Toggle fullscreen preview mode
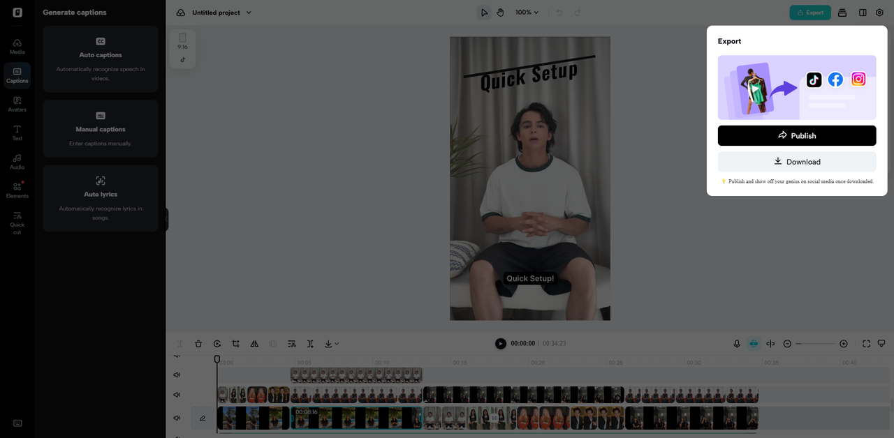 [866, 343]
